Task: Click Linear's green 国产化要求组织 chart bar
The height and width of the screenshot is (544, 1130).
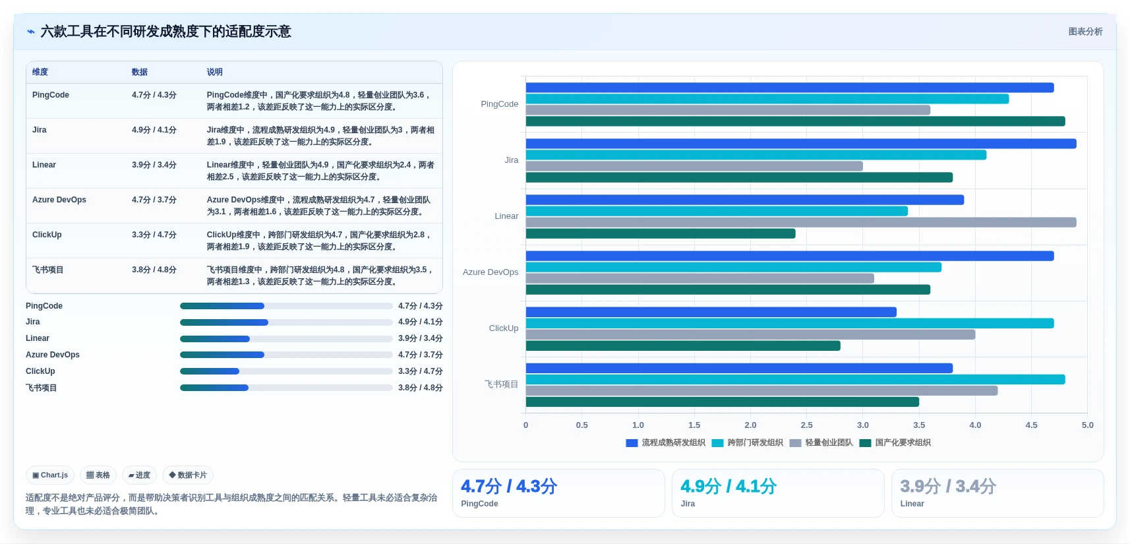Action: [x=661, y=233]
